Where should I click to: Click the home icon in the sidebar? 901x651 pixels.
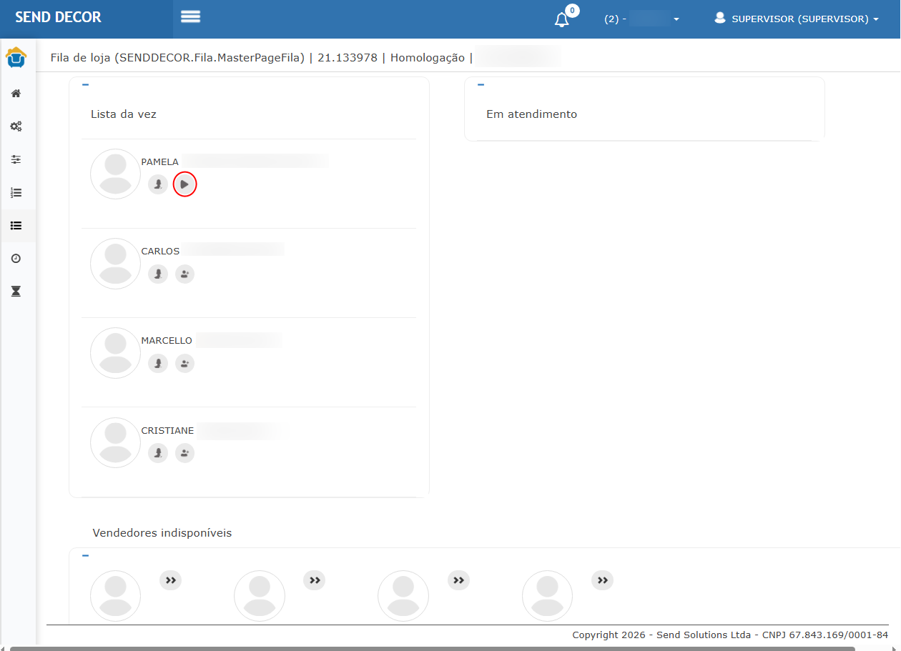(16, 94)
